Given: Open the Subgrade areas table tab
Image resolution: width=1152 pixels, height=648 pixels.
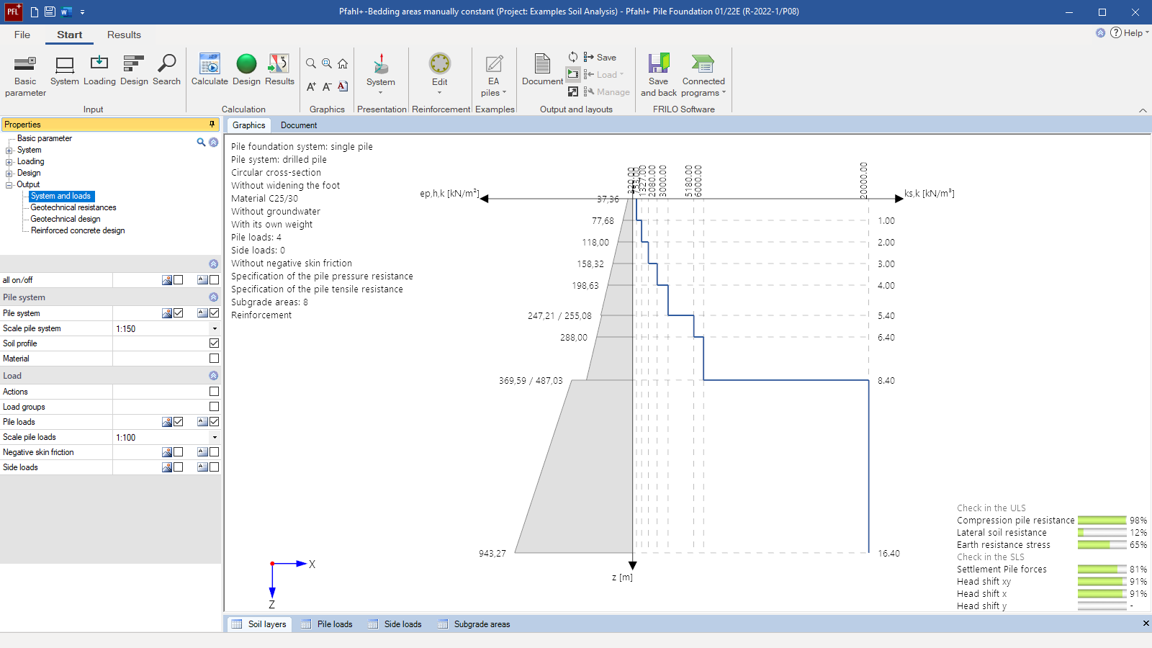Looking at the screenshot, I should tap(474, 624).
